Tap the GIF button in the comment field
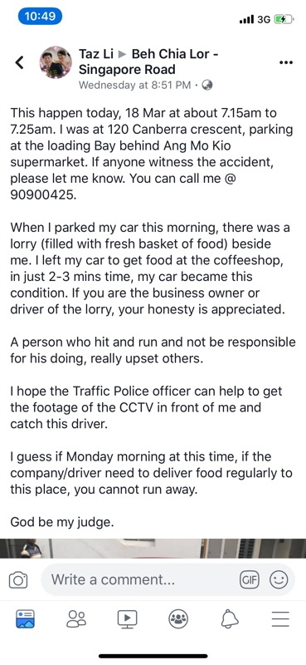 250,579
